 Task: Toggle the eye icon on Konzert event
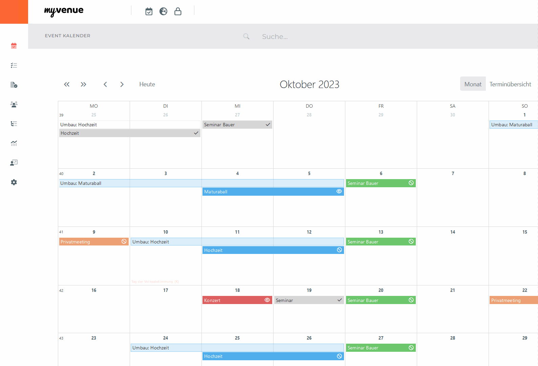[267, 300]
